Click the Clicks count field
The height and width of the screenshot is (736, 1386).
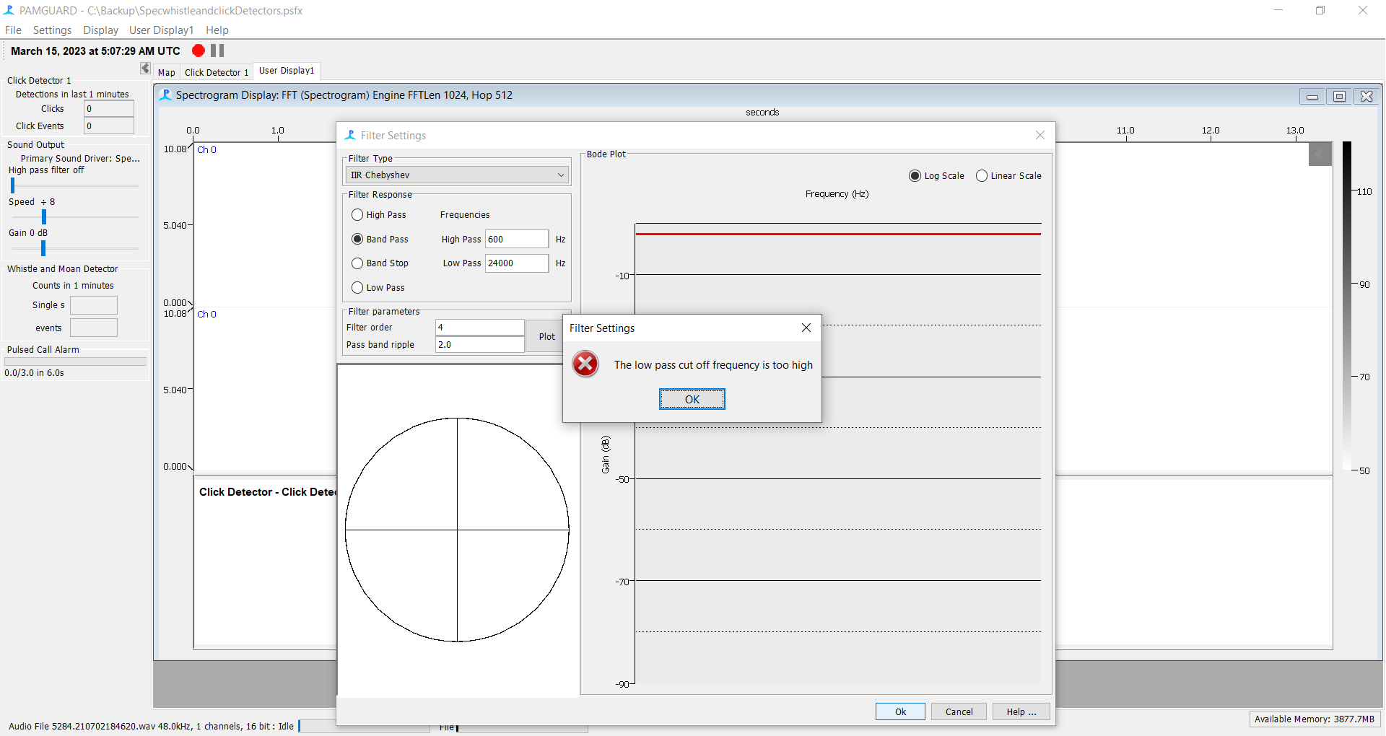click(x=109, y=109)
